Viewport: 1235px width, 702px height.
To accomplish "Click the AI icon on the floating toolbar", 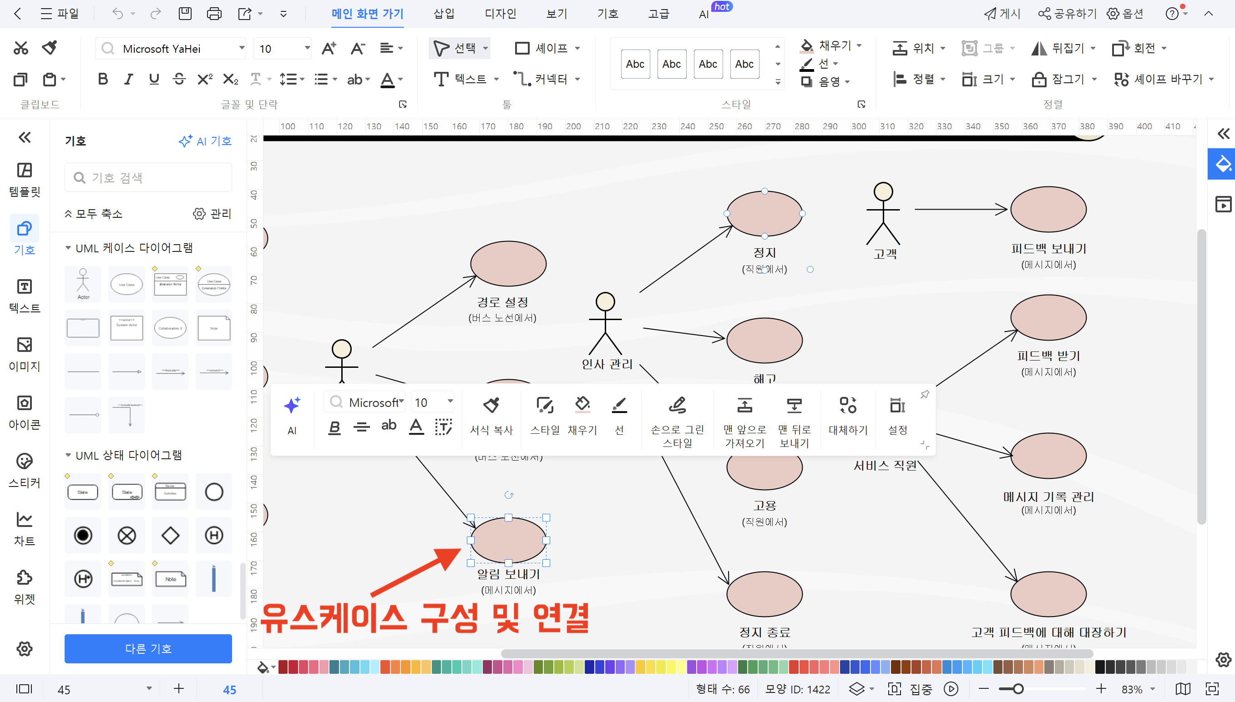I will [x=292, y=412].
